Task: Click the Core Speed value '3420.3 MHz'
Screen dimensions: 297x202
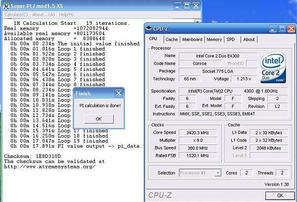Action: pyautogui.click(x=198, y=133)
